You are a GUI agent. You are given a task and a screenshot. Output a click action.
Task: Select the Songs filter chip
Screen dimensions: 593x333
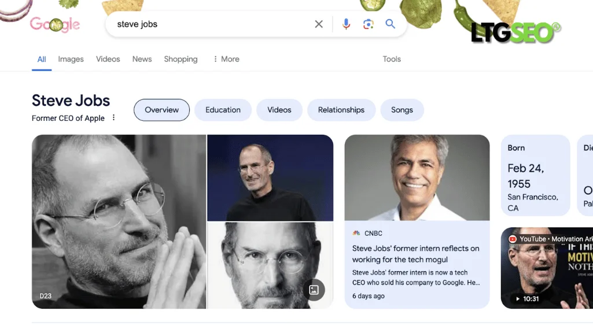(x=402, y=110)
